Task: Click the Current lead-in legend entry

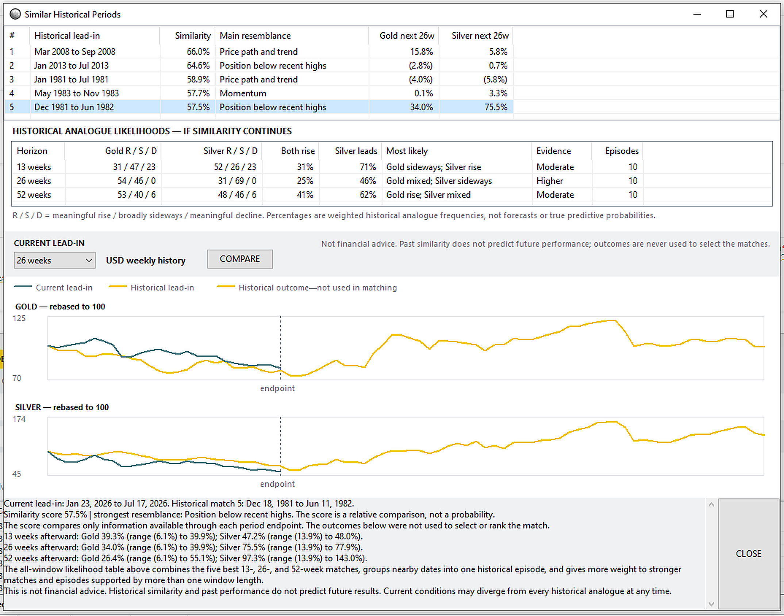Action: (53, 288)
